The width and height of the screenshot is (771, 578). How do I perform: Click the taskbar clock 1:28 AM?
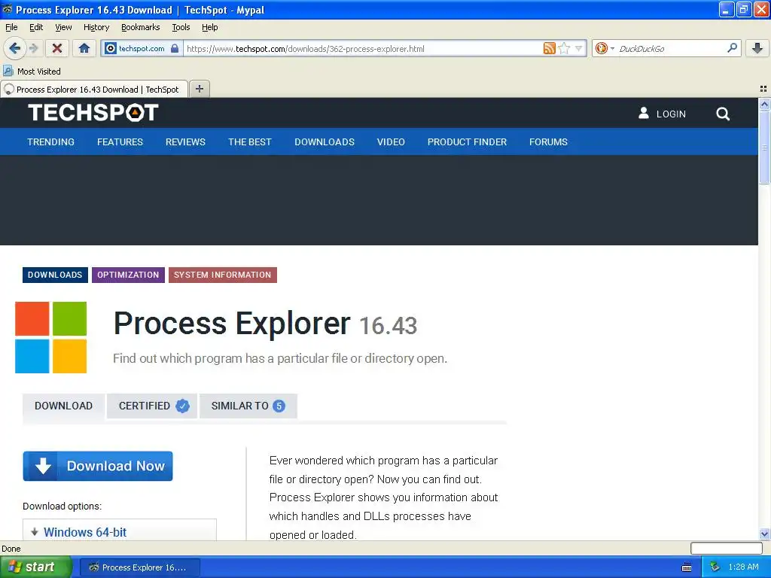(x=743, y=567)
